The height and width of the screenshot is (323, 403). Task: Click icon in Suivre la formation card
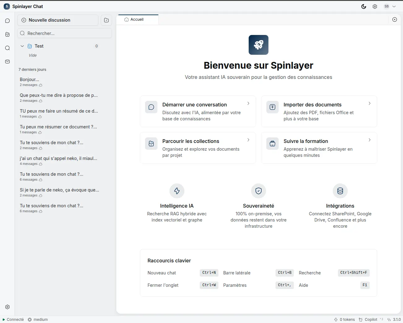tap(272, 144)
